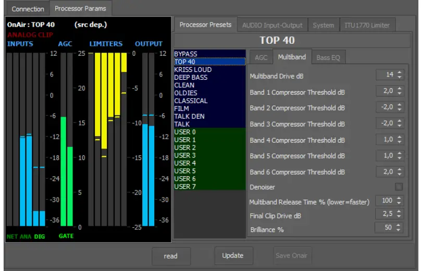The height and width of the screenshot is (271, 421).
Task: Enable the Denoiser checkbox
Action: (x=399, y=187)
